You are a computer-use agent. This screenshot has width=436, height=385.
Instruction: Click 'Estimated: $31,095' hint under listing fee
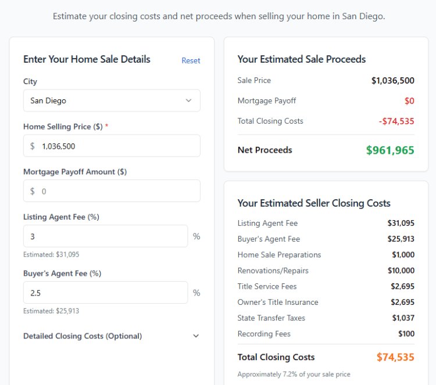(x=51, y=254)
